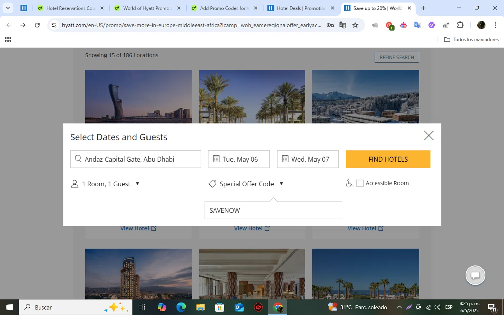504x315 pixels.
Task: Switch to the first pinned Hyatt tab
Action: click(x=24, y=8)
